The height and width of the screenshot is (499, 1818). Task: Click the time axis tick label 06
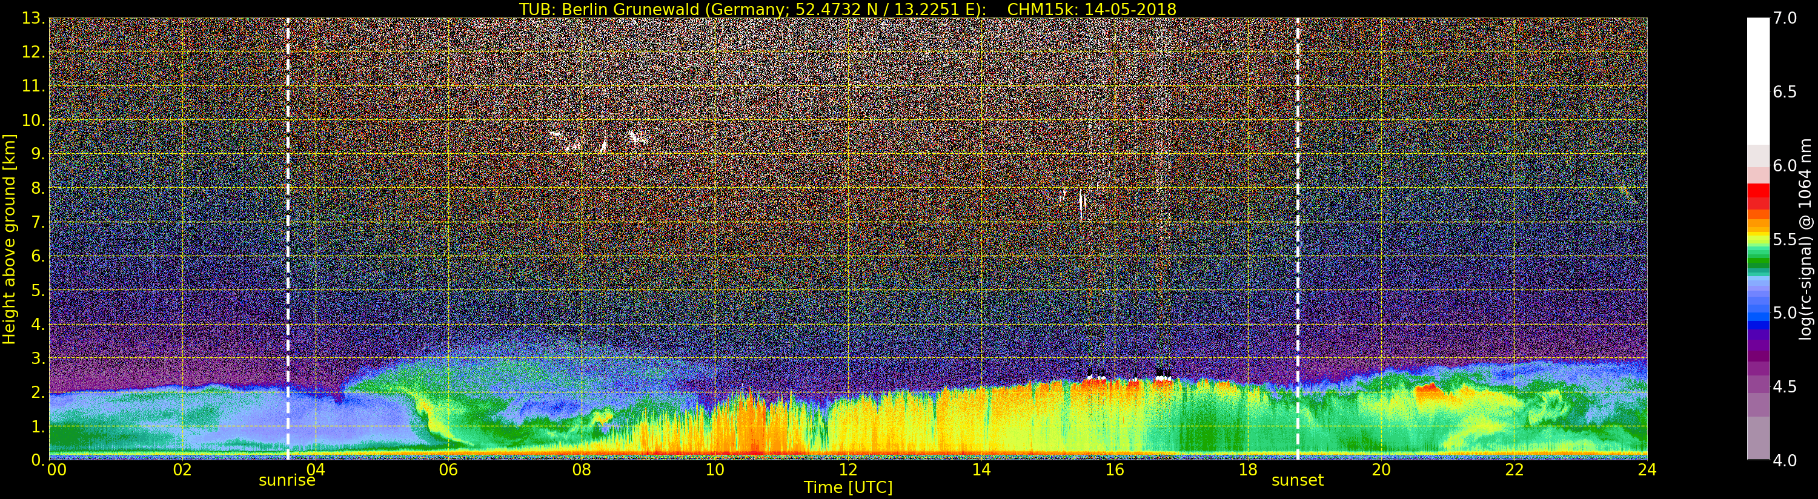[449, 469]
